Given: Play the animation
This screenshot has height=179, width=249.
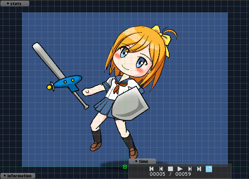Looking at the screenshot, I should pos(180,169).
